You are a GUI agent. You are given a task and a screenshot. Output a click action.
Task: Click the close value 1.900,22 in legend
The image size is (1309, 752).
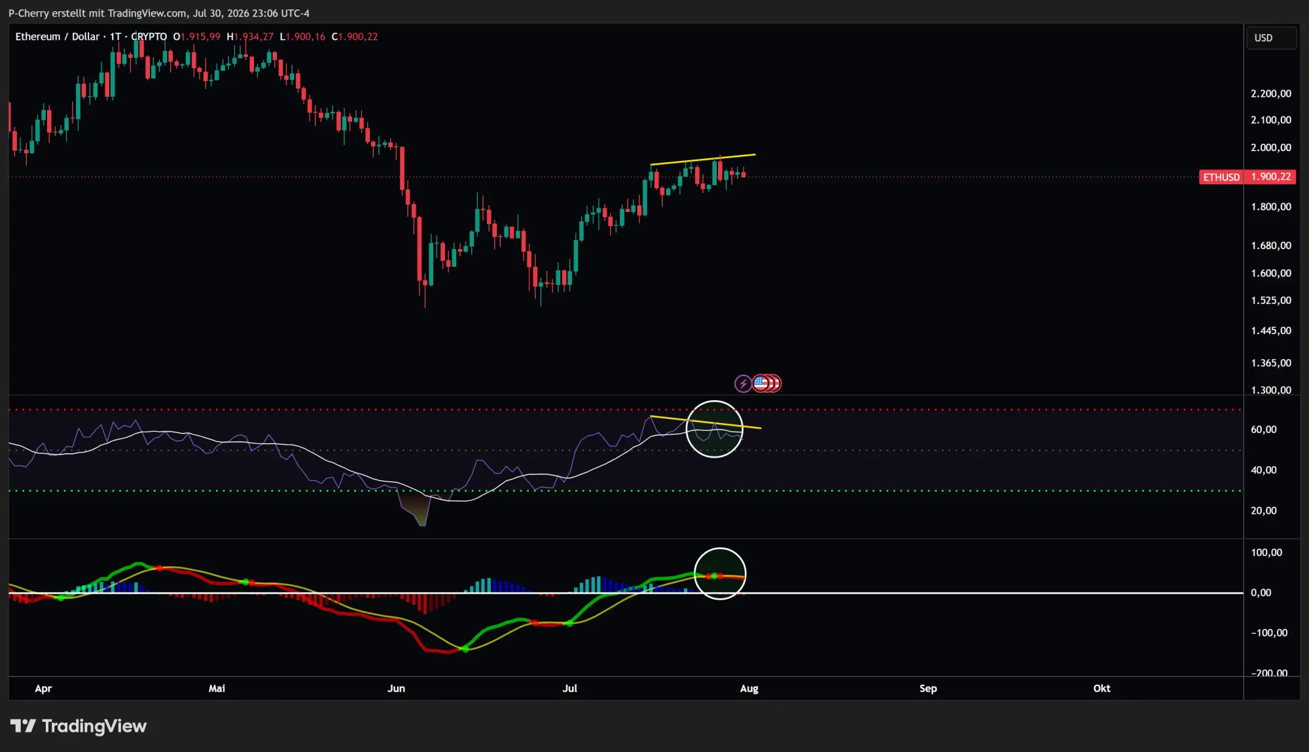coord(358,37)
